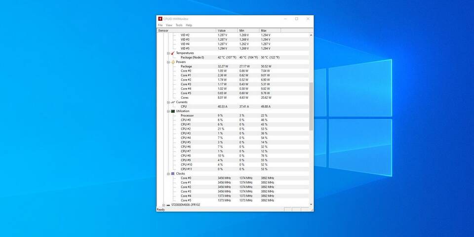This screenshot has width=474, height=237.
Task: Click the Min column header
Action: point(248,31)
